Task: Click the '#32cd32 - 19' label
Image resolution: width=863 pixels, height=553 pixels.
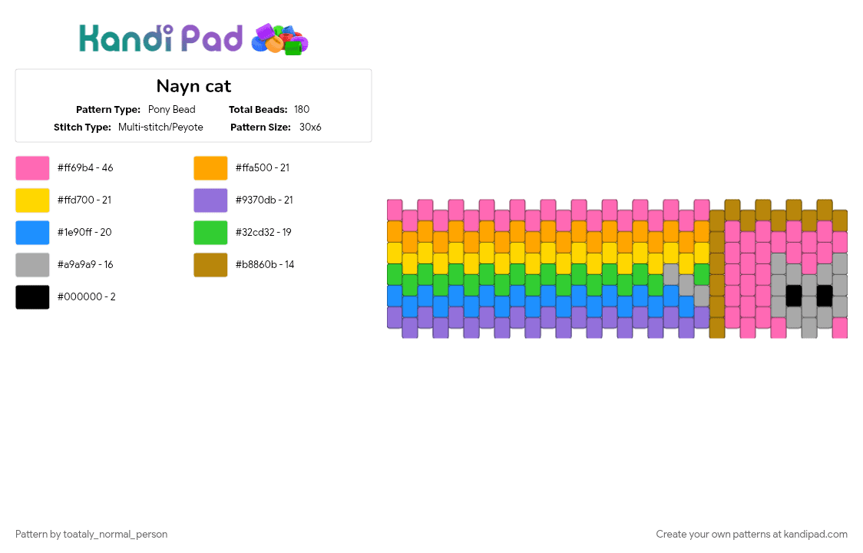Action: click(x=263, y=233)
